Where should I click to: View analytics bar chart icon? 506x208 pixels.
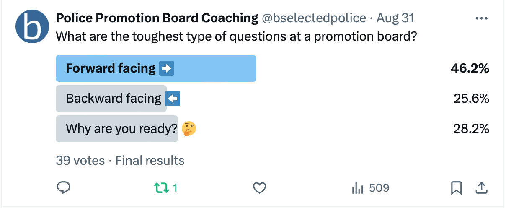[357, 188]
